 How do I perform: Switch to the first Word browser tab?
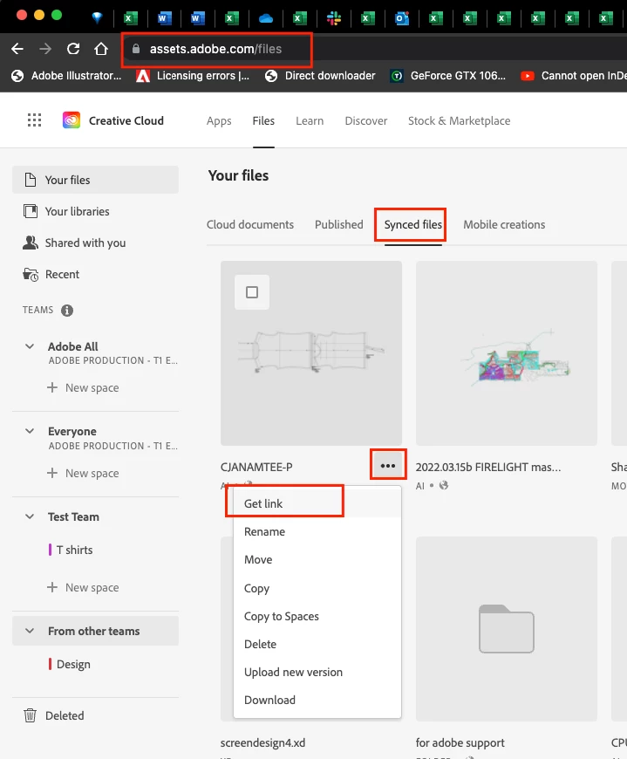164,18
